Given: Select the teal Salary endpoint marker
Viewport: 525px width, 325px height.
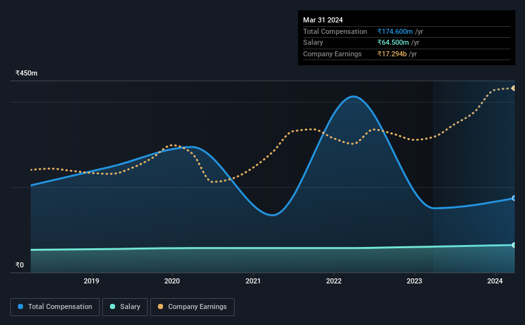Looking at the screenshot, I should click(x=513, y=245).
